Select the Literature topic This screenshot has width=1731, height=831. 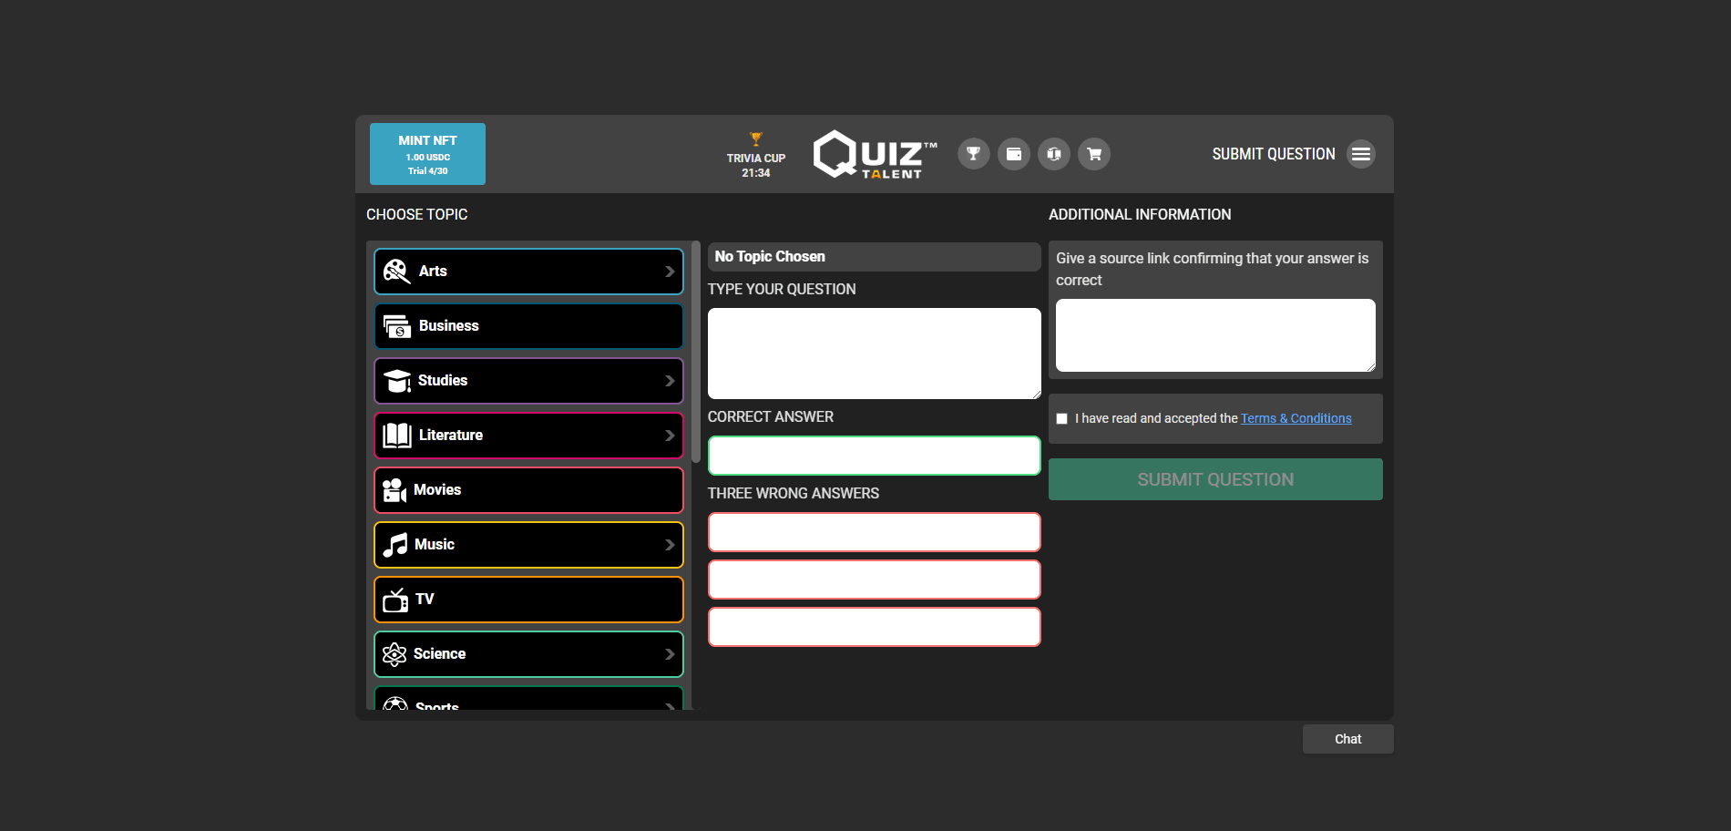(x=528, y=436)
